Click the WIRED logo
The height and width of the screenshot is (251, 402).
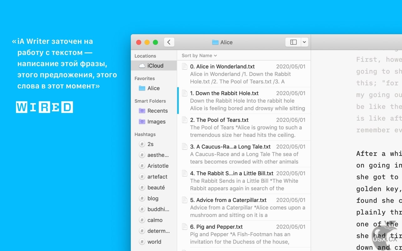[44, 107]
